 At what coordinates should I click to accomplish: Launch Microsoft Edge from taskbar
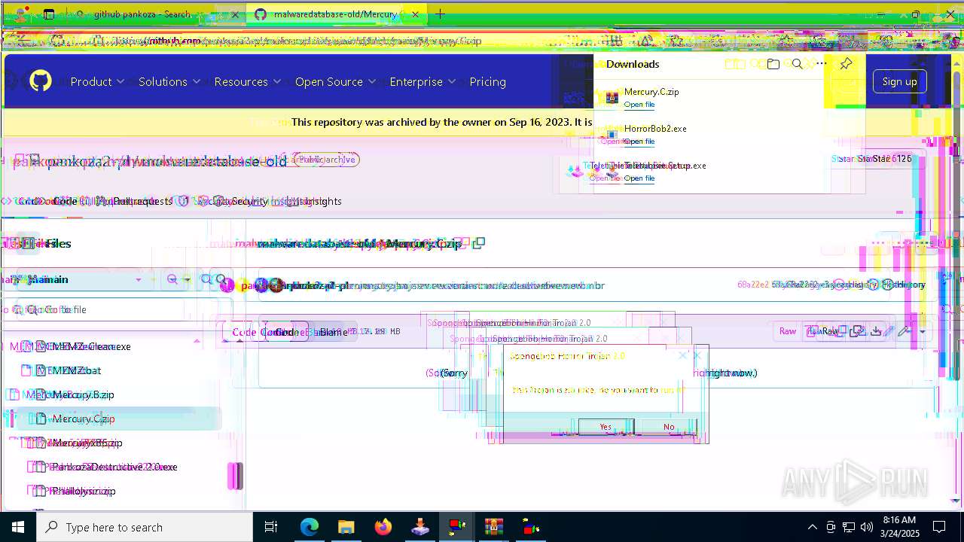tap(310, 527)
